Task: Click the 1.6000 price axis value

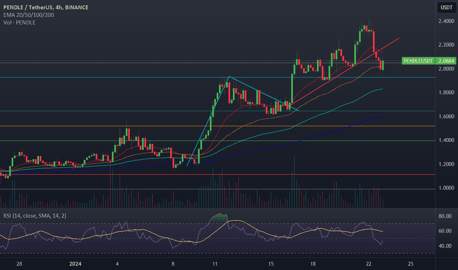Action: pos(446,116)
